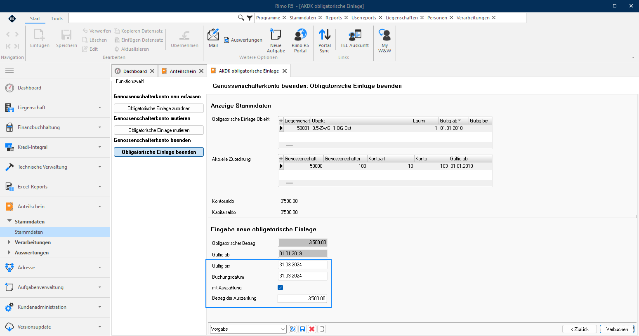The height and width of the screenshot is (336, 639).
Task: Switch to the Tools ribbon tab
Action: 57,19
